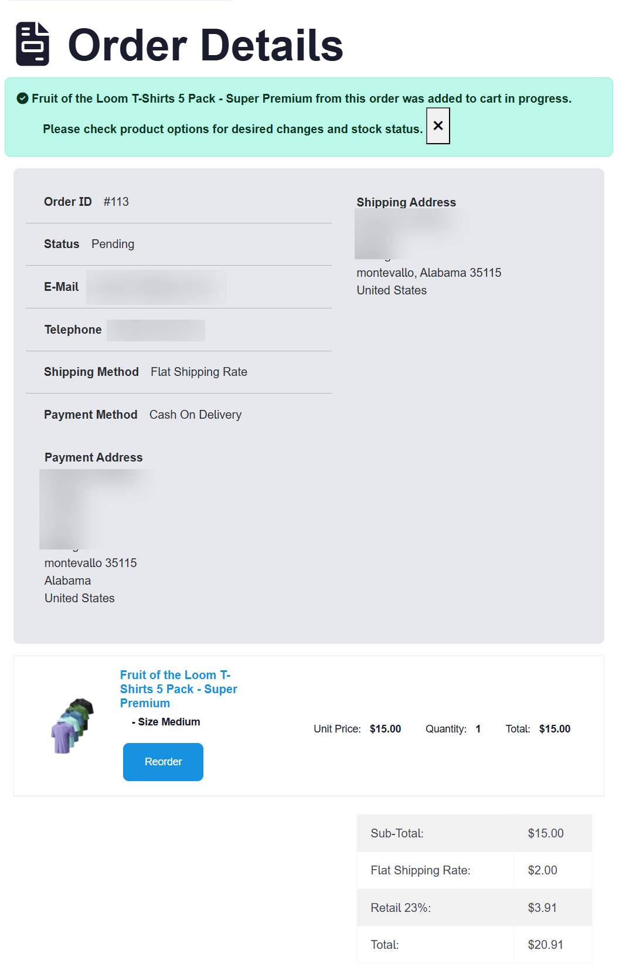Click the Shipping Address heading
This screenshot has width=626, height=977.
(x=406, y=202)
